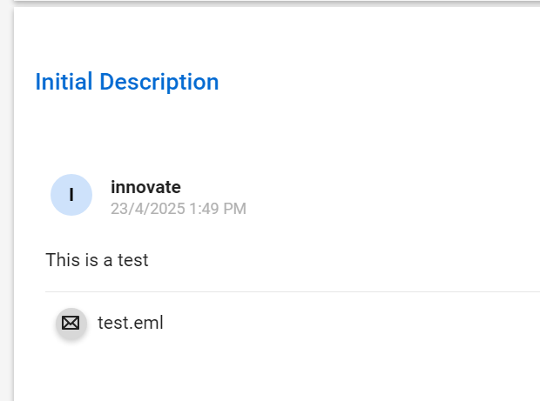Viewport: 540px width, 401px height.
Task: Click the gray shadow bar at the top
Action: click(x=277, y=3)
